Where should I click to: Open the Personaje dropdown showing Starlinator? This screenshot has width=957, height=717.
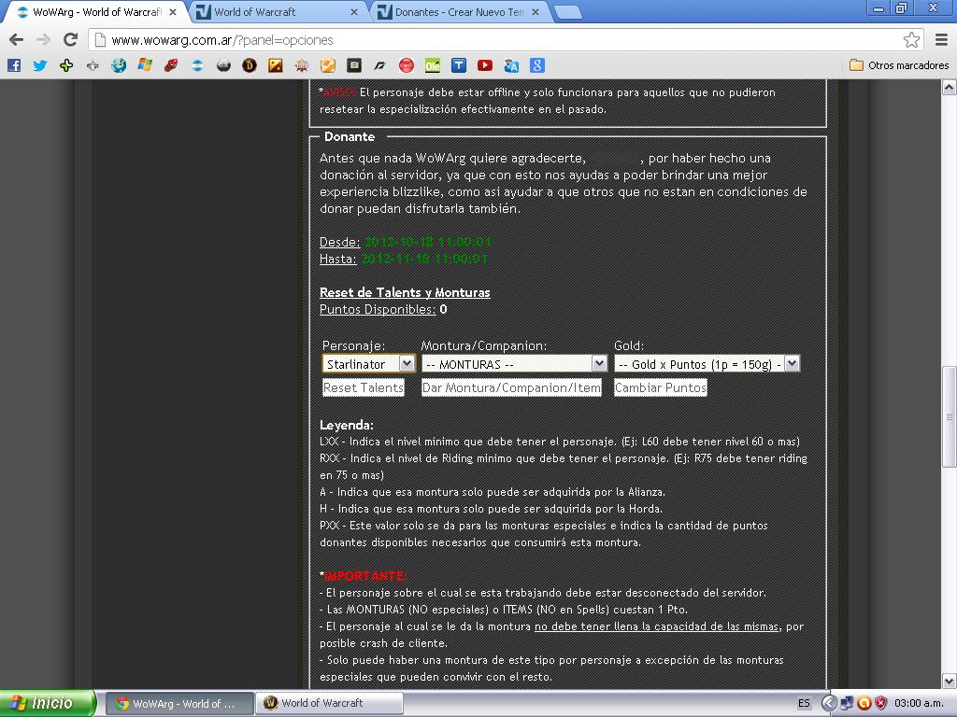[368, 364]
